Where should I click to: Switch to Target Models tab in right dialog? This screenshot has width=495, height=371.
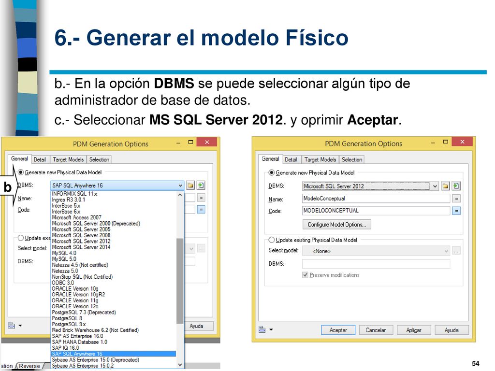pos(320,159)
